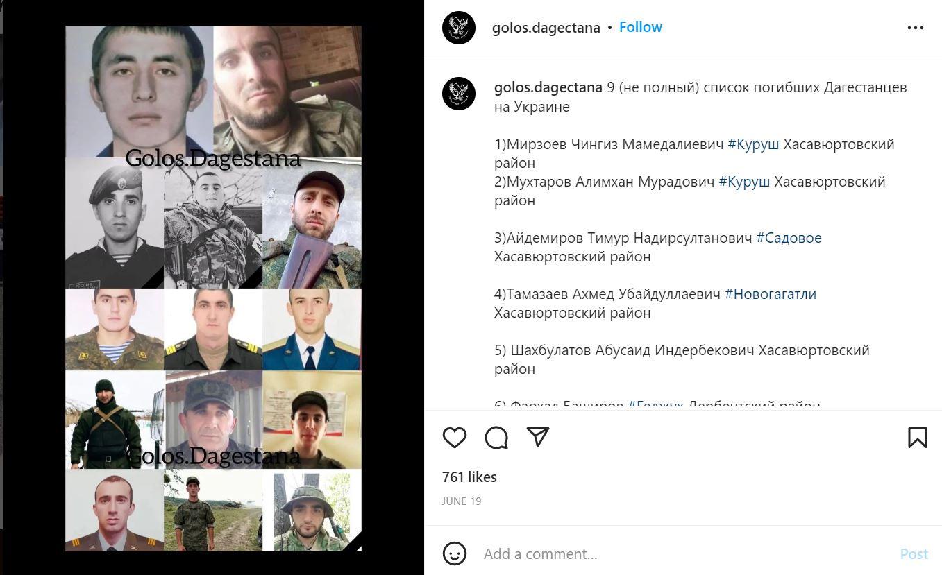
Task: Focus the Add a comment field
Action: pyautogui.click(x=687, y=553)
